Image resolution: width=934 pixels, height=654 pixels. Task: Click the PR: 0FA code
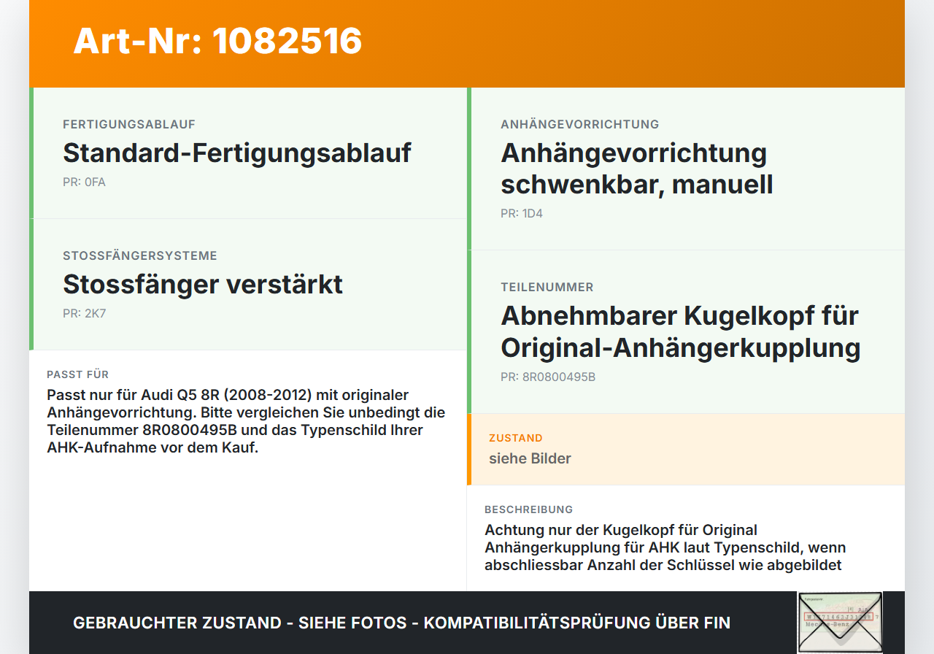pos(84,182)
